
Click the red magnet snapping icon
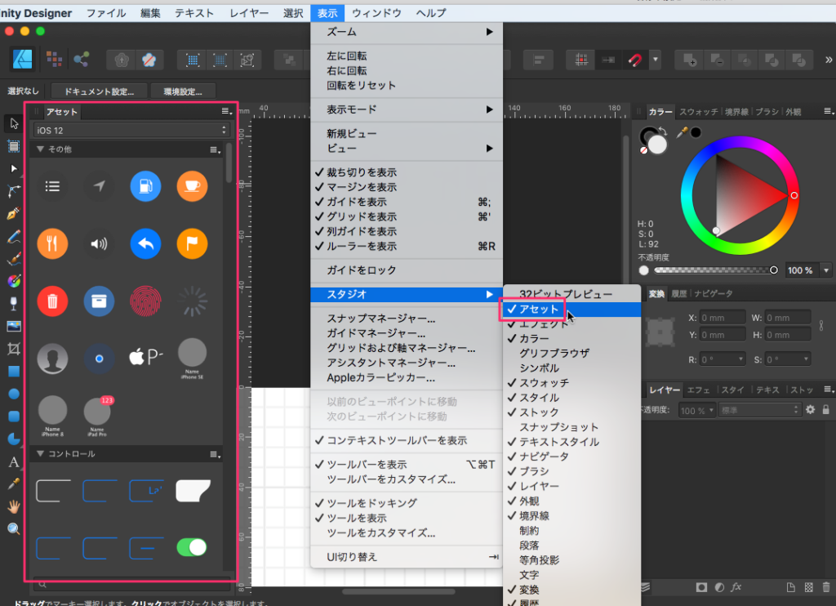pos(634,60)
